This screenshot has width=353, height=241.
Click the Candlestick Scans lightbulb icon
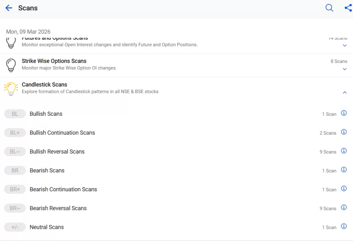coord(11,88)
